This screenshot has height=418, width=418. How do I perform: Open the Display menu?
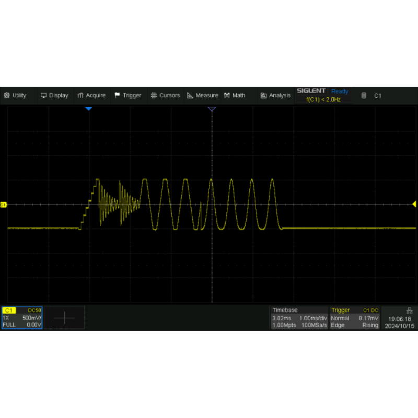[x=54, y=96]
